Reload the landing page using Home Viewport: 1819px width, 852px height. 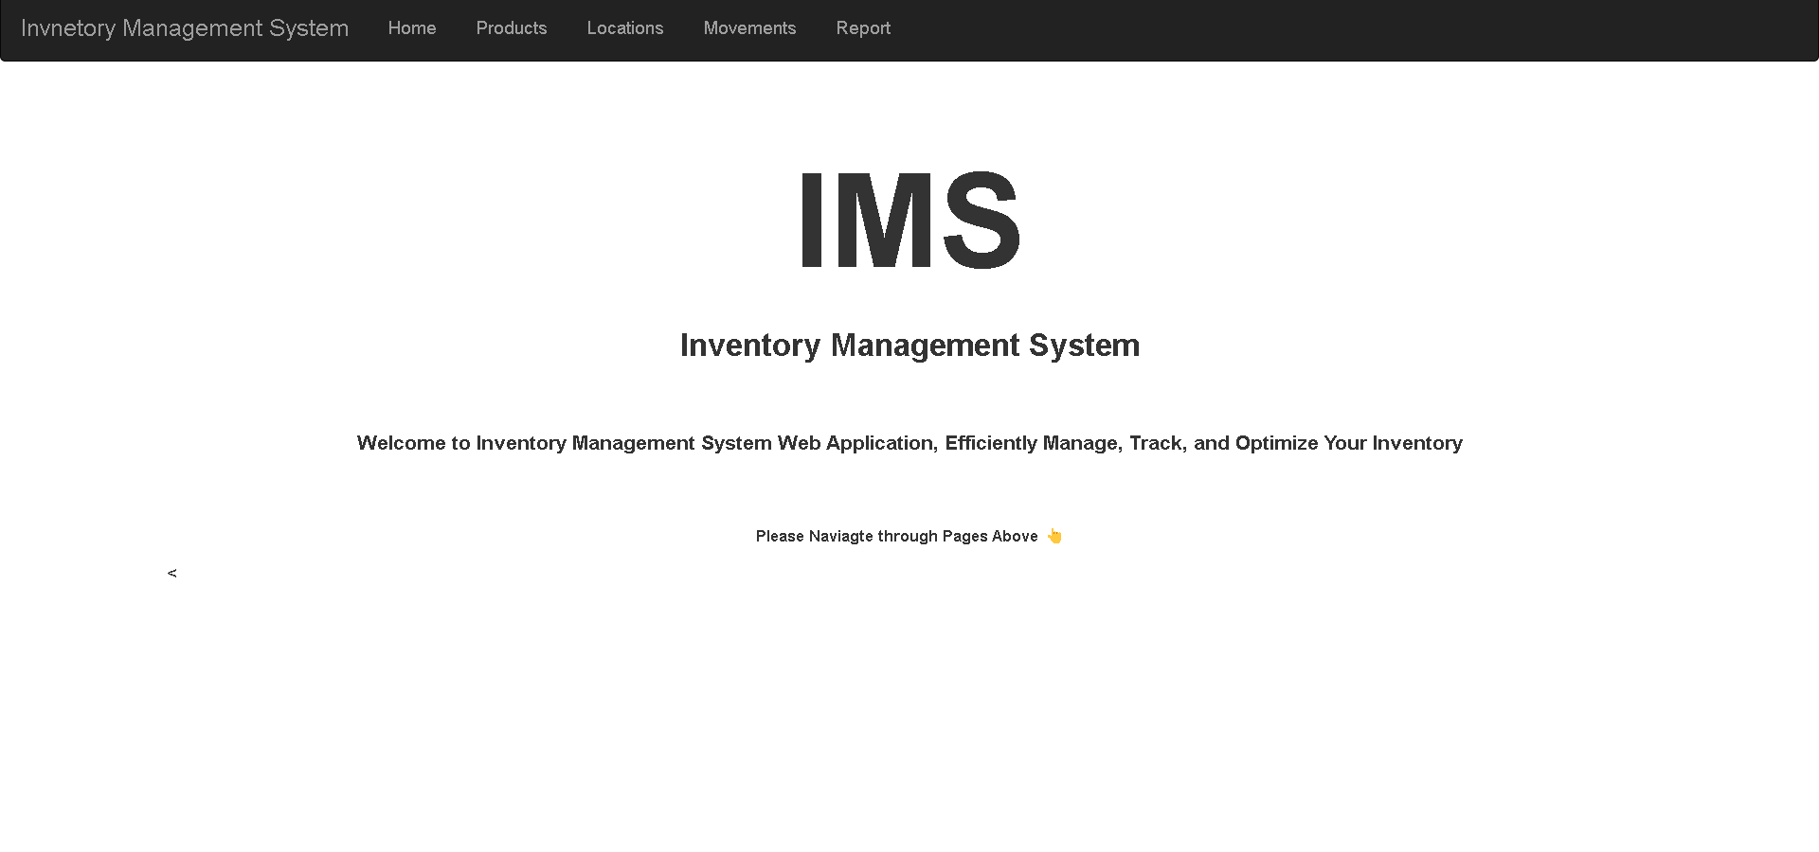point(411,28)
